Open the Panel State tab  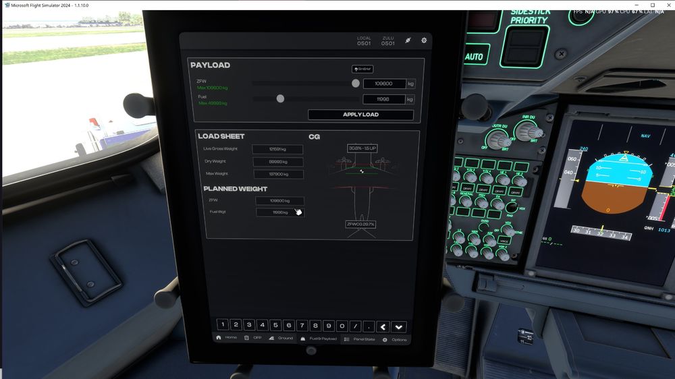[359, 339]
